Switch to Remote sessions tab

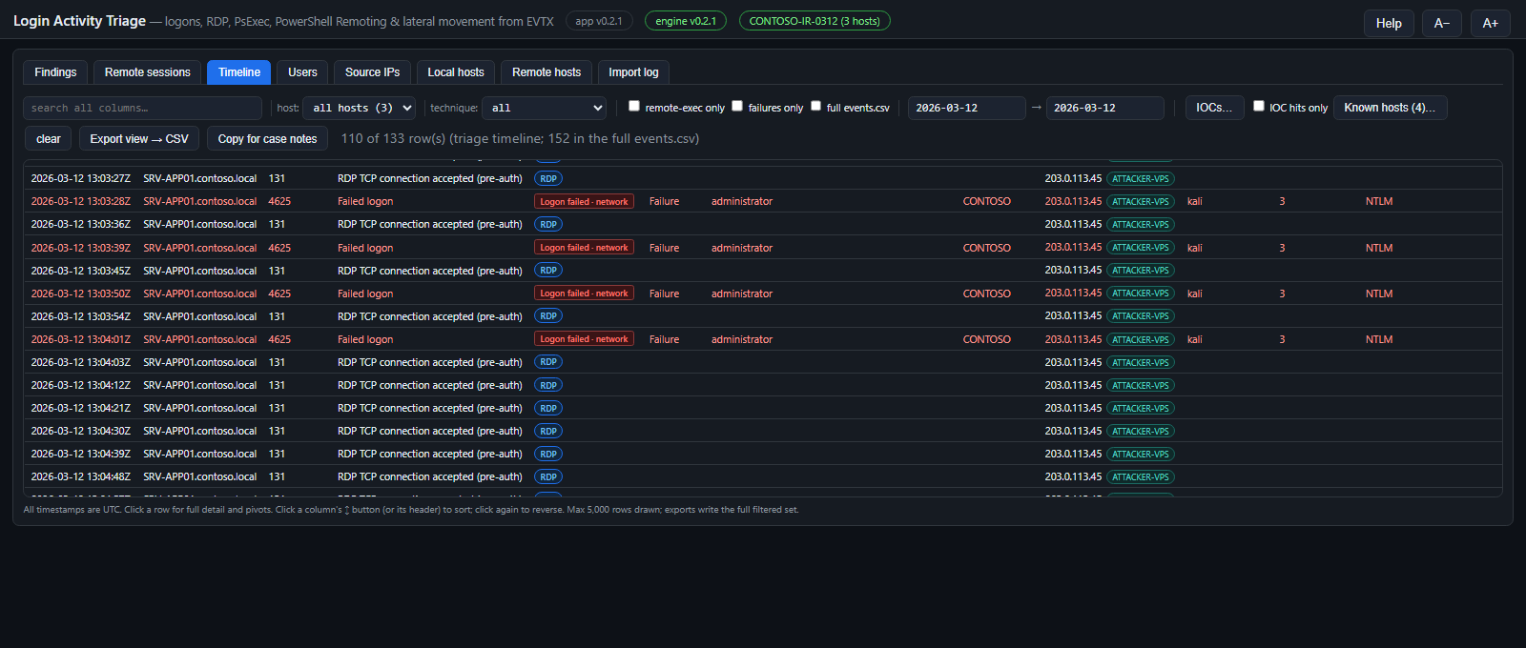(x=148, y=72)
